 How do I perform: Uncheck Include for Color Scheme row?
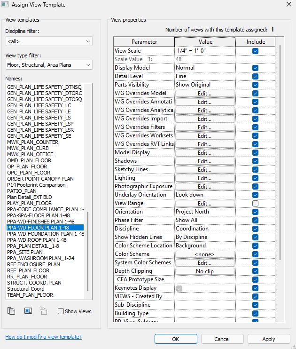pyautogui.click(x=255, y=254)
